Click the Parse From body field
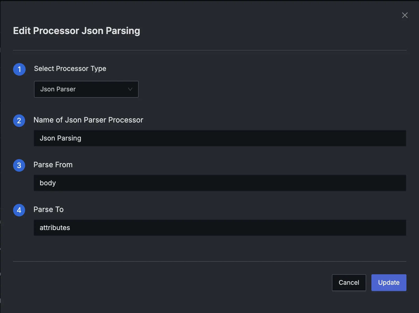The width and height of the screenshot is (419, 313). pyautogui.click(x=220, y=183)
